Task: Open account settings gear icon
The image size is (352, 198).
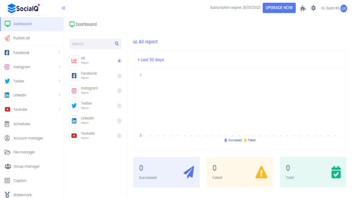Action: (x=313, y=8)
